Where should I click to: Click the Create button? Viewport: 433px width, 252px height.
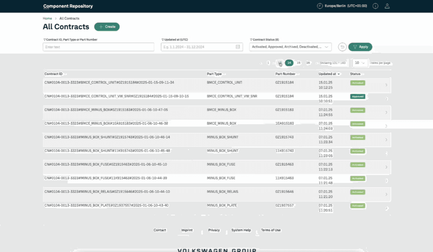107,27
